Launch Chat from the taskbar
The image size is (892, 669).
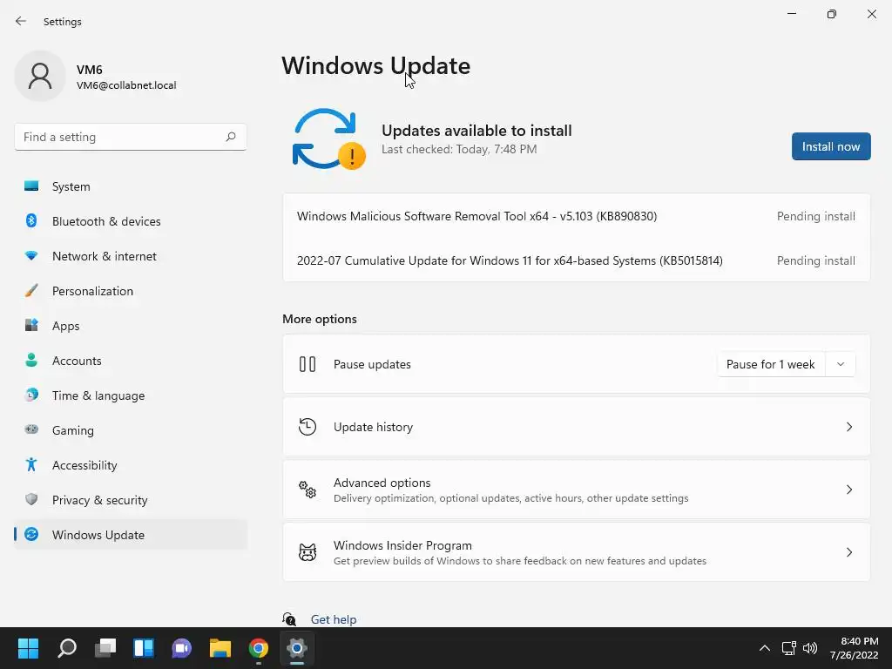point(182,648)
